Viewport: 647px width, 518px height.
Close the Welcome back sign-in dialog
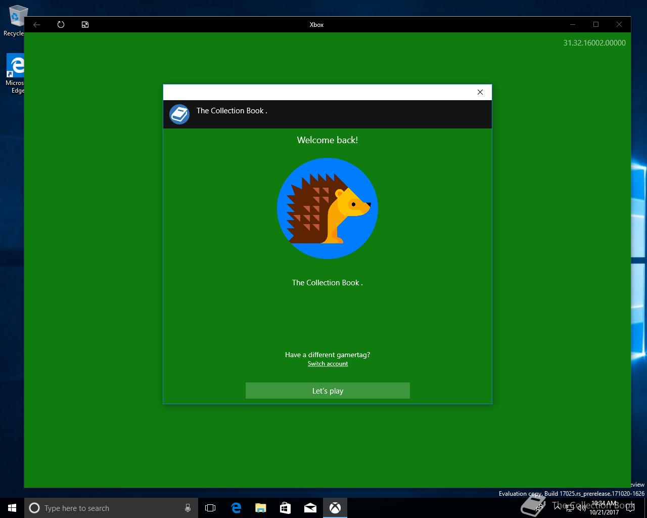pos(480,92)
